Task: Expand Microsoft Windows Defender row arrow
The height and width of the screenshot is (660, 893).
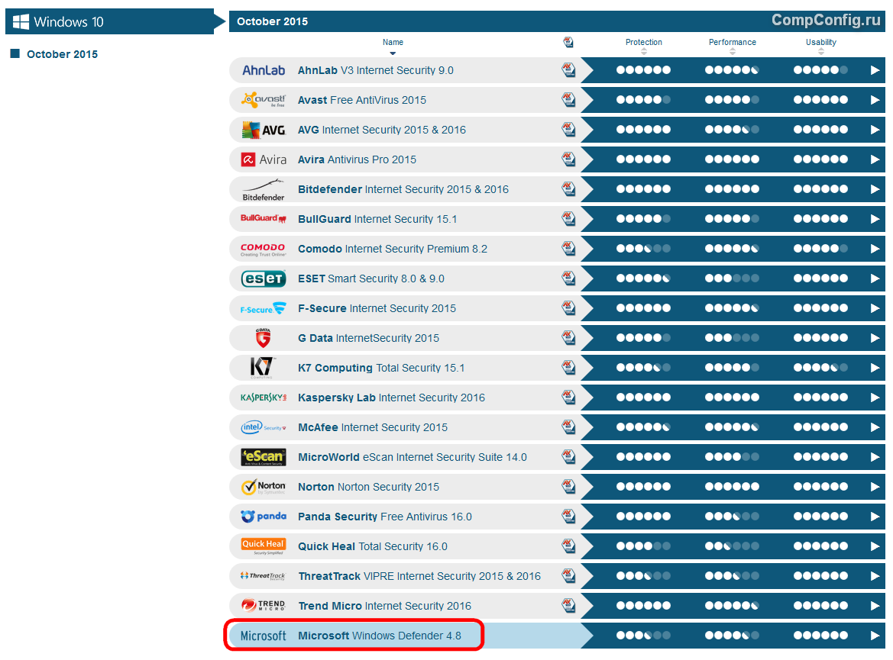Action: coord(875,636)
